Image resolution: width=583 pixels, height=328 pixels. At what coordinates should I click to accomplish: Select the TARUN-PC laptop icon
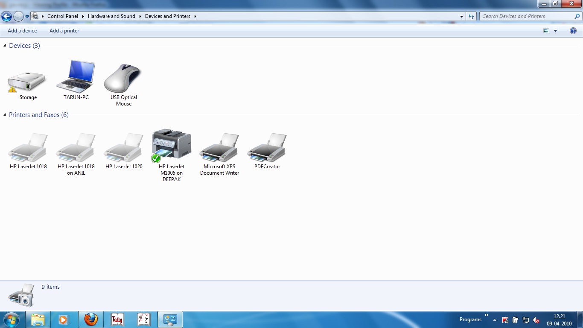[x=76, y=78]
